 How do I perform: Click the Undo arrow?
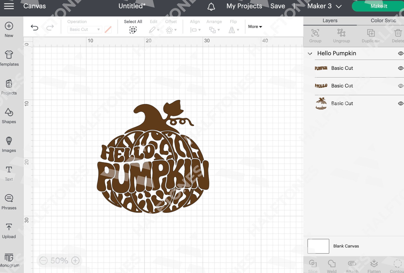[x=34, y=27]
